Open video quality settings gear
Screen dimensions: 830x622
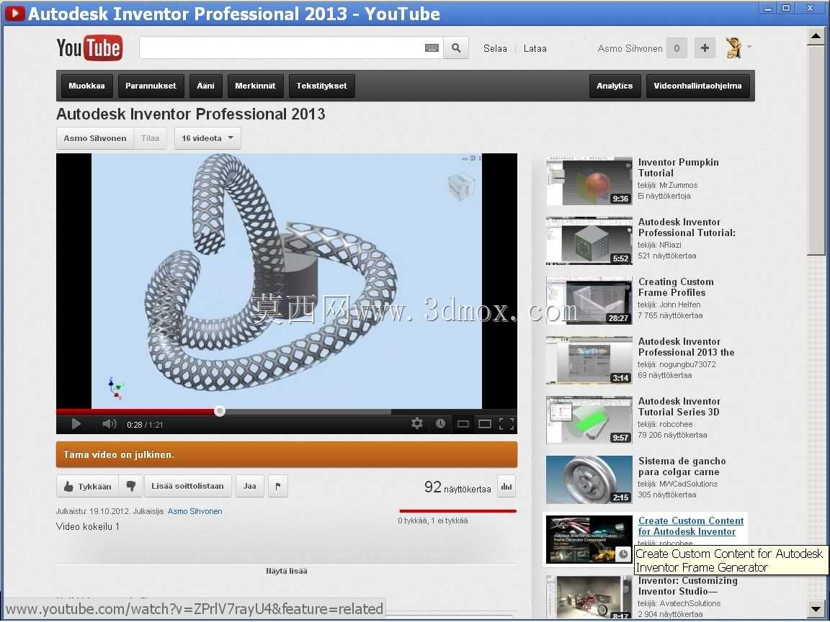(x=417, y=423)
